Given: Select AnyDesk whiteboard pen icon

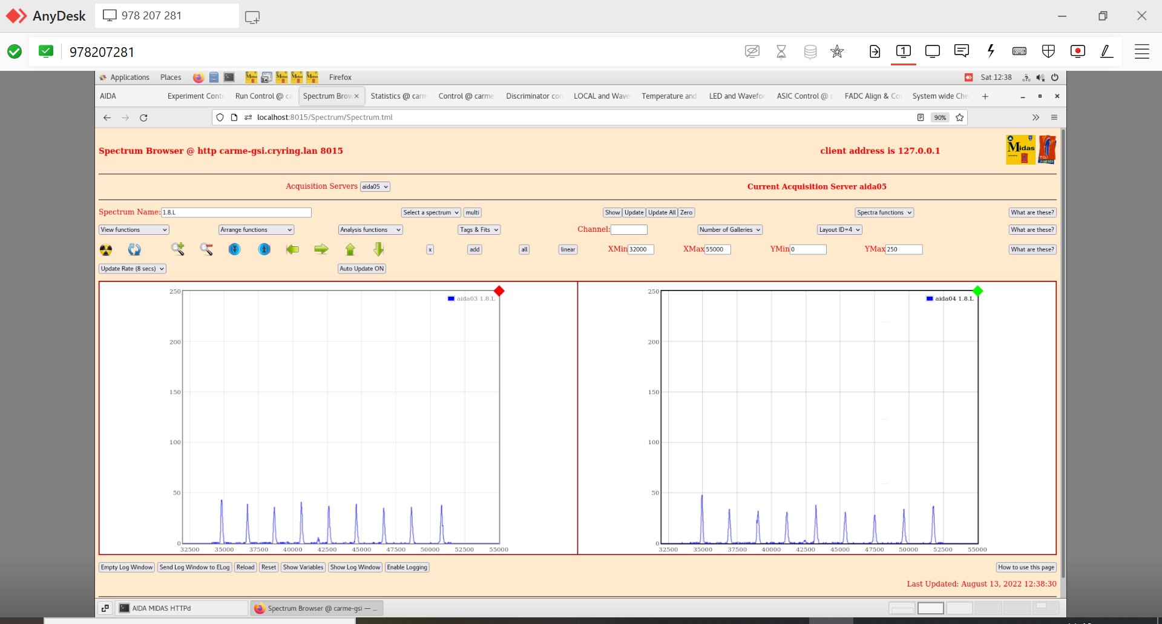Looking at the screenshot, I should (x=1106, y=51).
